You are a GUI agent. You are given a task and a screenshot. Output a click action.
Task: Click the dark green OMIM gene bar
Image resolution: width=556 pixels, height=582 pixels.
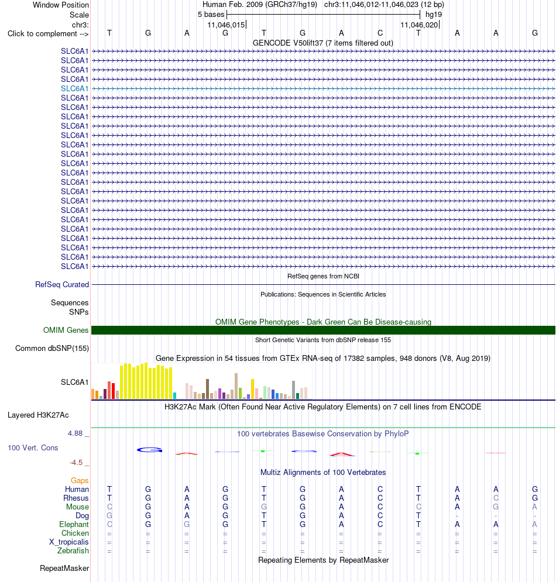(x=323, y=330)
